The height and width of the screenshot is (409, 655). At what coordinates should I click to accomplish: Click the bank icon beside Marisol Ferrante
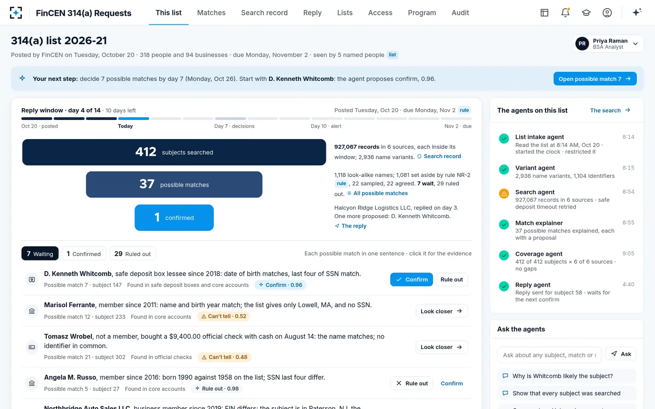pos(32,311)
